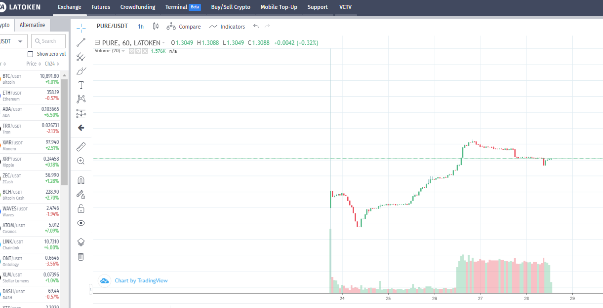
Task: Open the Exchange menu
Action: [70, 7]
